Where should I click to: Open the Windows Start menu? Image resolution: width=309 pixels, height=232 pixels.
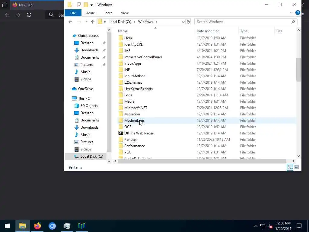click(7, 226)
